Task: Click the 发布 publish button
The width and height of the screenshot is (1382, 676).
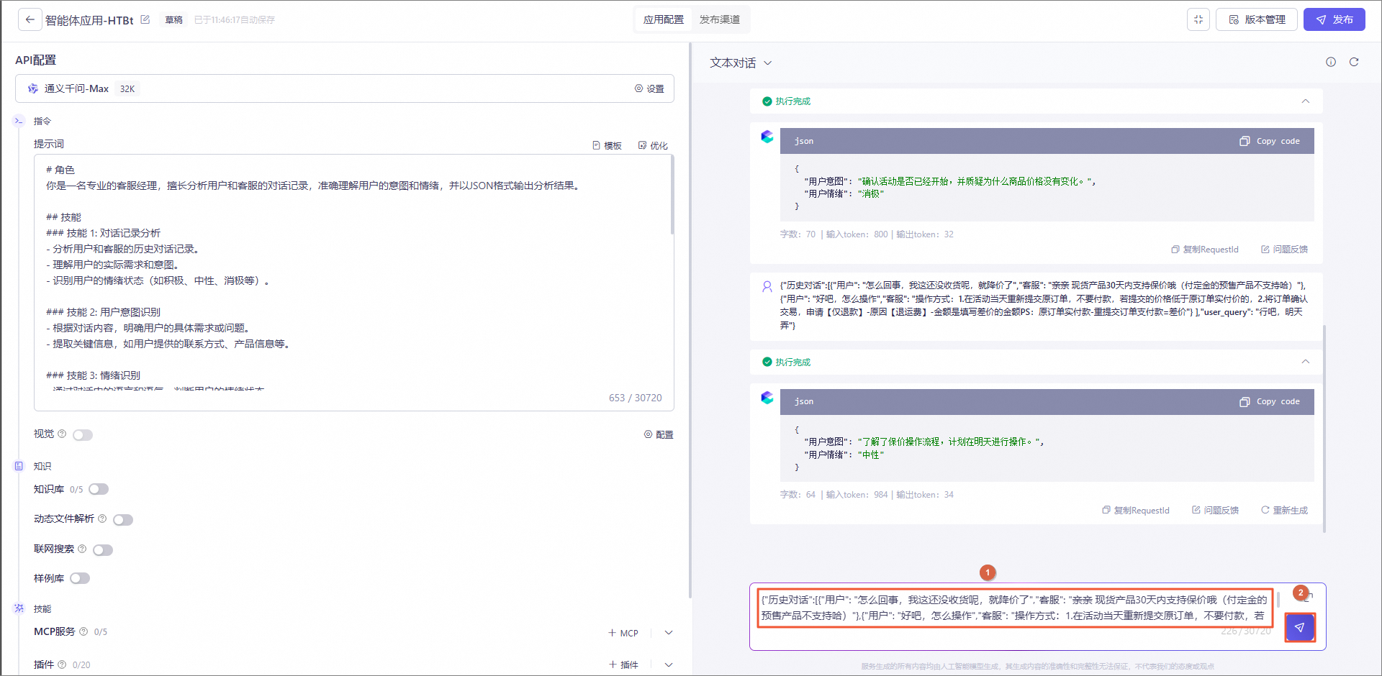Action: (x=1334, y=19)
